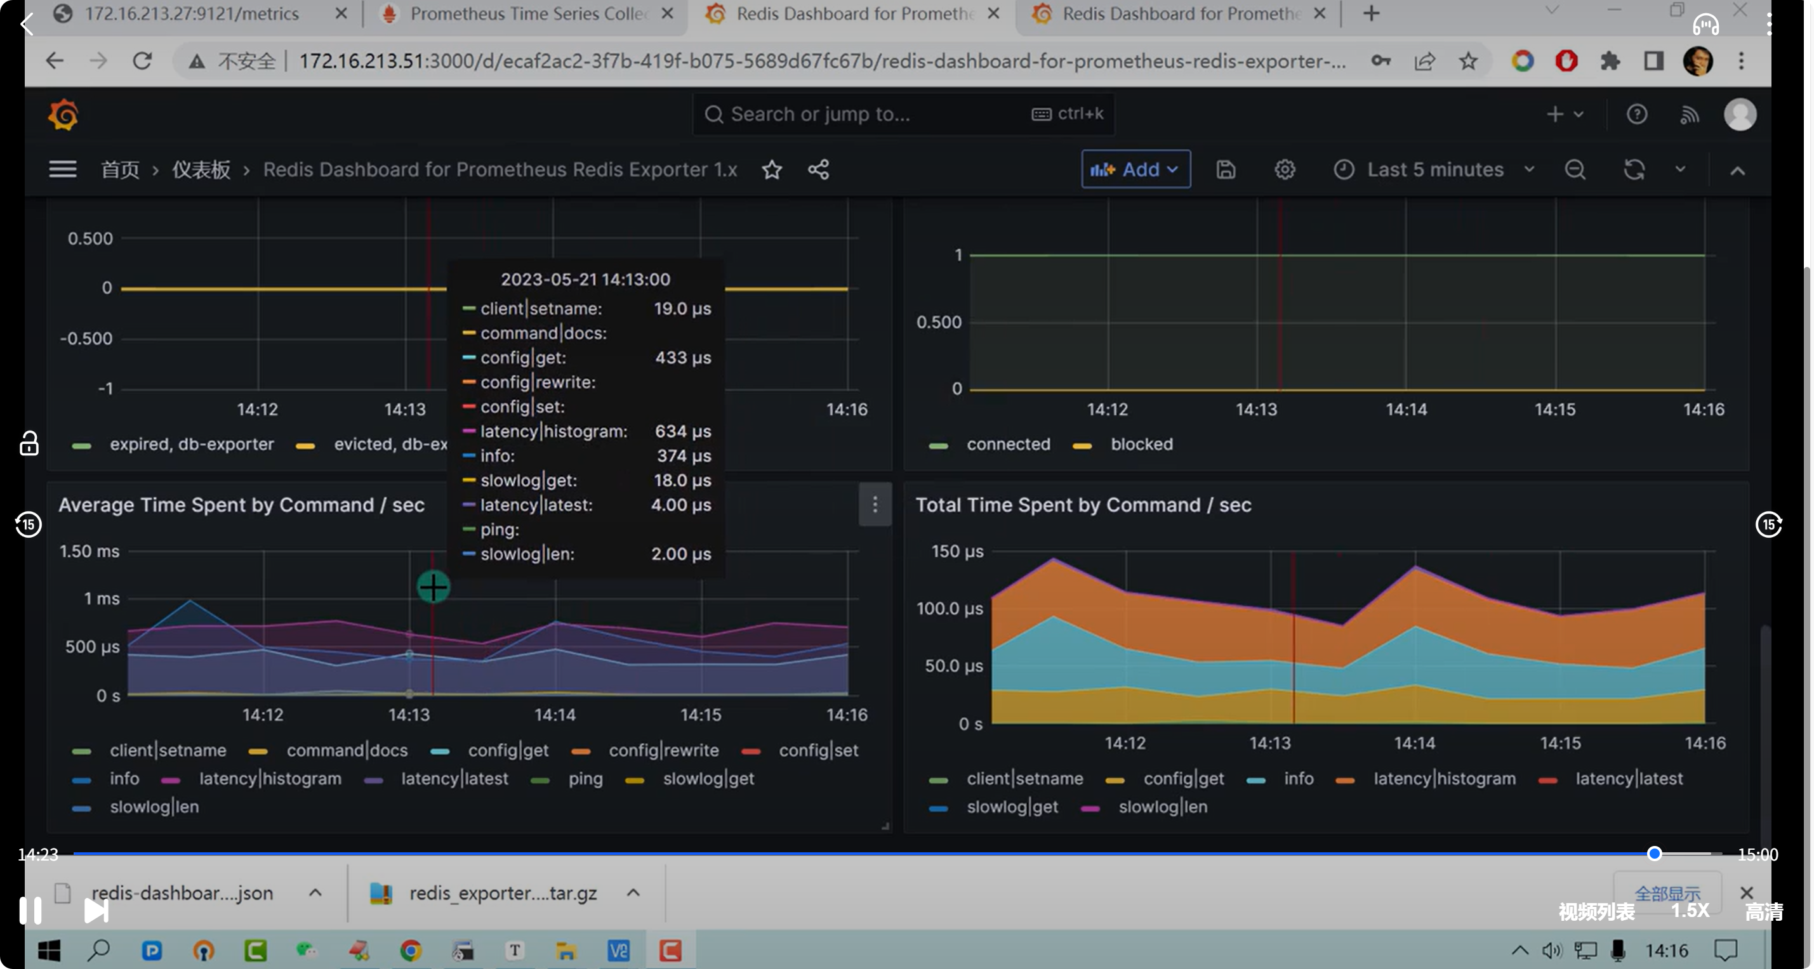Viewport: 1814px width, 969px height.
Task: Refresh the dashboard with the refresh icon
Action: pyautogui.click(x=1634, y=169)
